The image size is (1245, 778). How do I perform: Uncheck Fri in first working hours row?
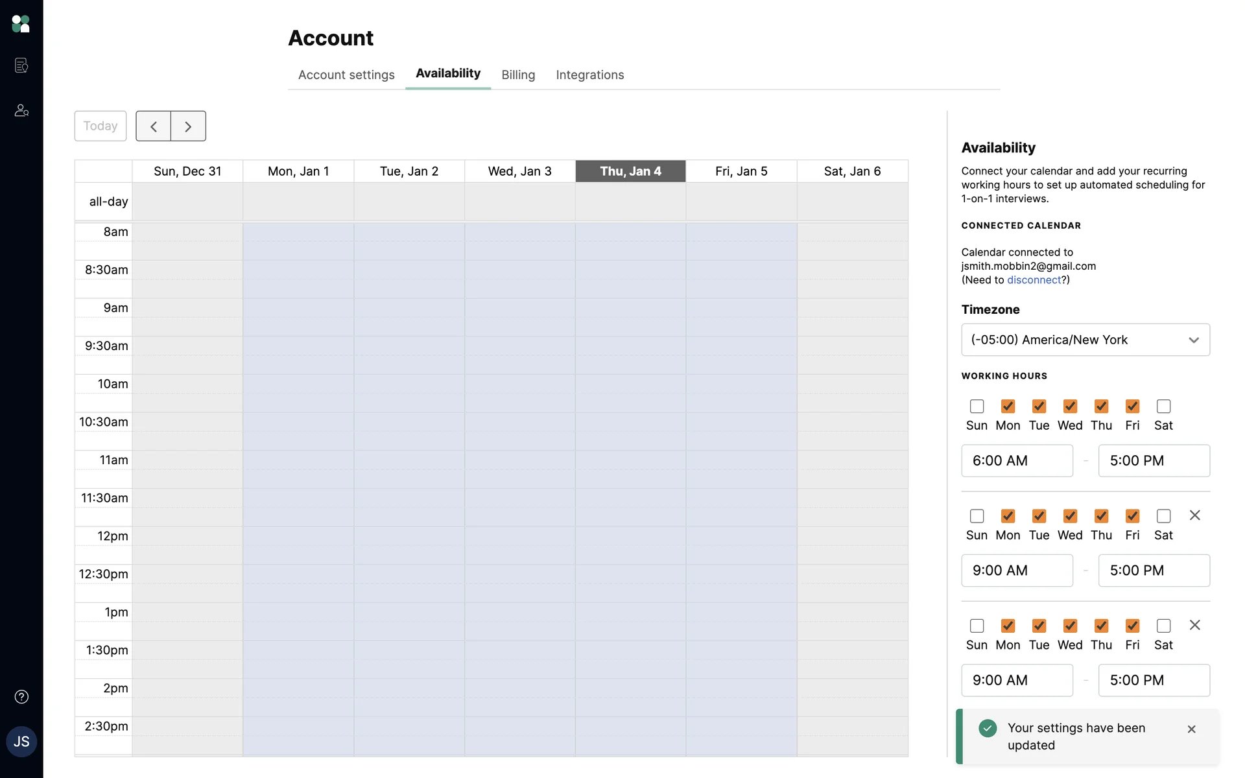coord(1132,407)
